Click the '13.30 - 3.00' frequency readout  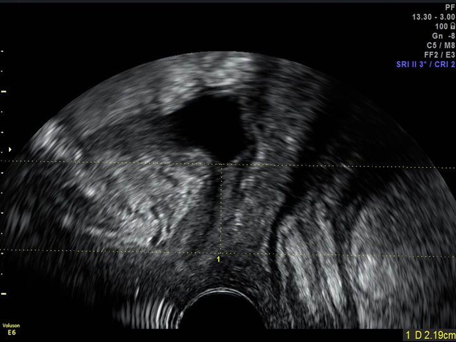point(434,17)
